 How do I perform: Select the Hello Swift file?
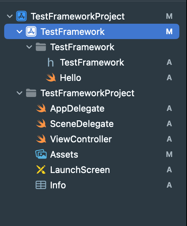[x=71, y=78]
